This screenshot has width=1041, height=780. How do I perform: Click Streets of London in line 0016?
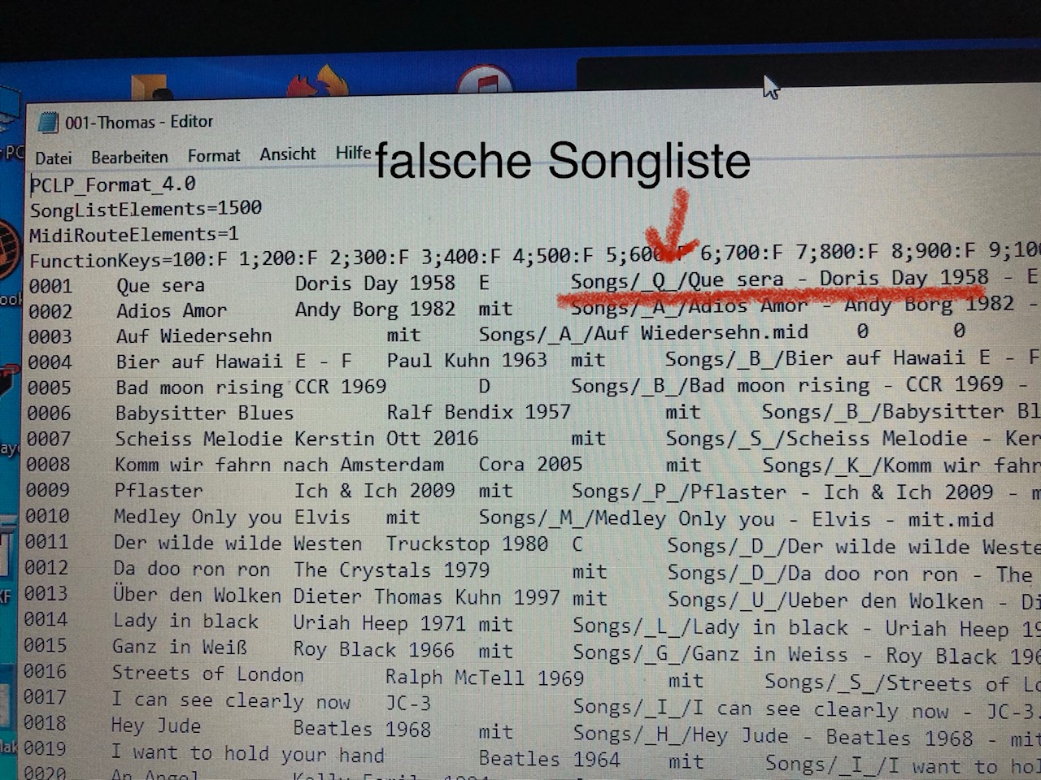pyautogui.click(x=207, y=674)
